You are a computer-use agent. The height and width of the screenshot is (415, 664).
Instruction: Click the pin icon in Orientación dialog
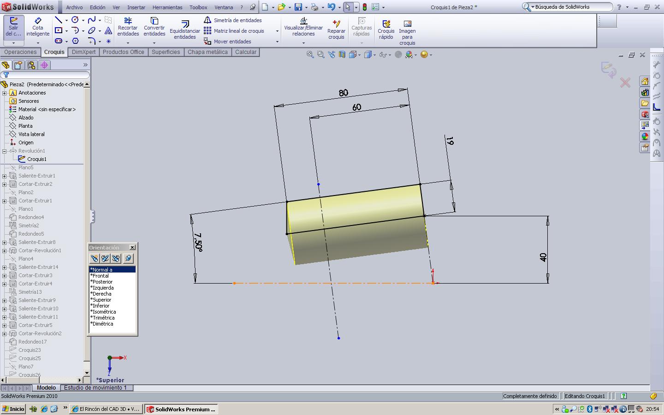pyautogui.click(x=128, y=258)
